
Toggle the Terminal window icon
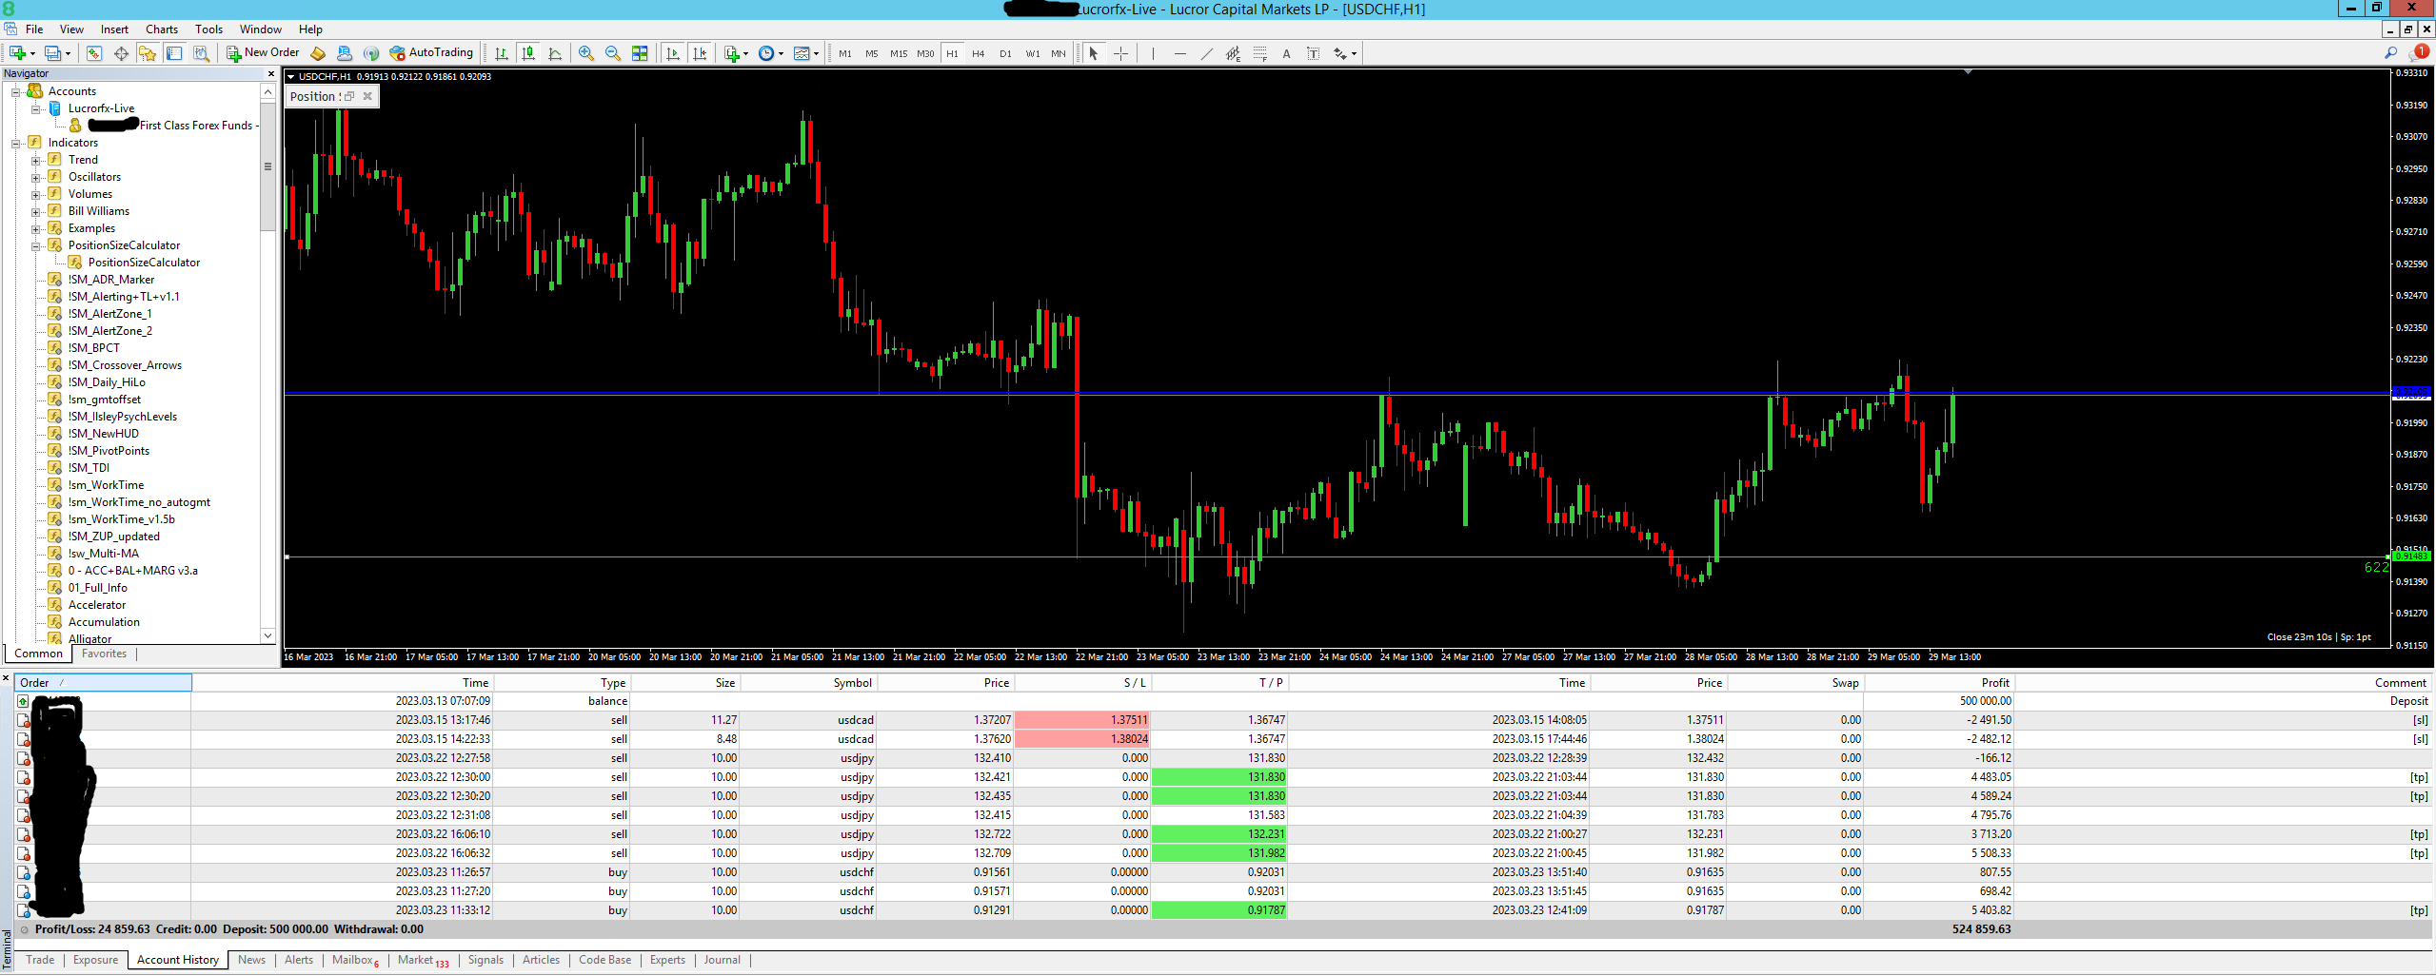pyautogui.click(x=174, y=53)
